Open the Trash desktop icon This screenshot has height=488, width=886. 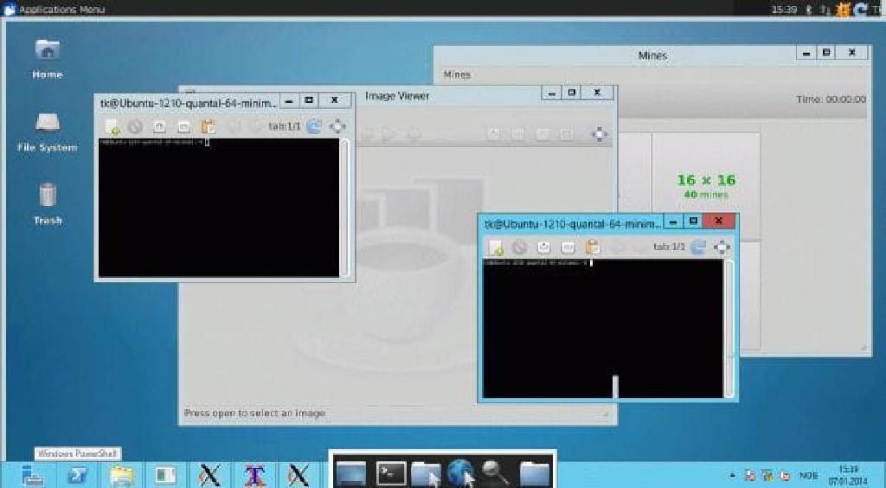click(x=48, y=204)
